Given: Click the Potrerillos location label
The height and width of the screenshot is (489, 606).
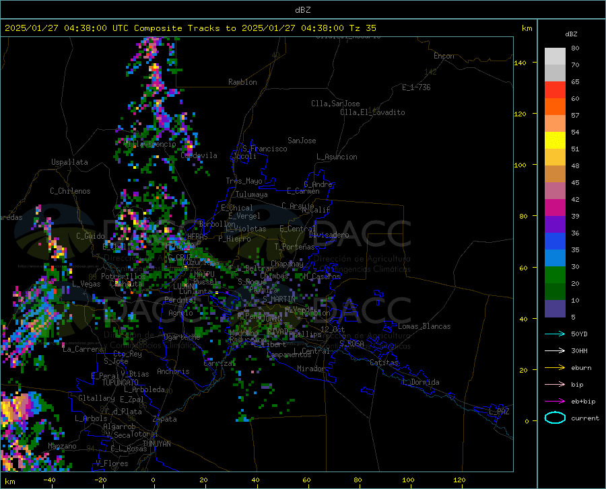Looking at the screenshot, I should pyautogui.click(x=123, y=276).
